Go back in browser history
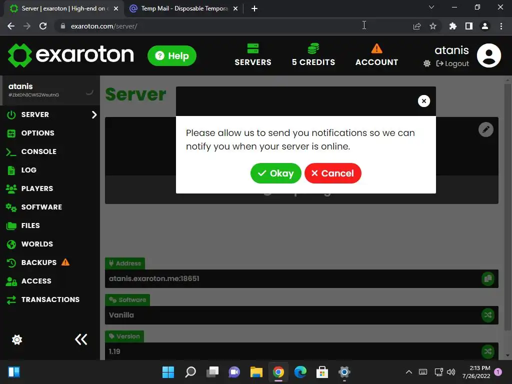512x384 pixels. tap(11, 26)
